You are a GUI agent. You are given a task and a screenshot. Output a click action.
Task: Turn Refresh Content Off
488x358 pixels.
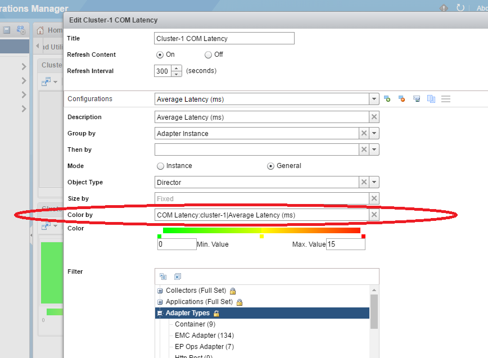click(x=209, y=55)
